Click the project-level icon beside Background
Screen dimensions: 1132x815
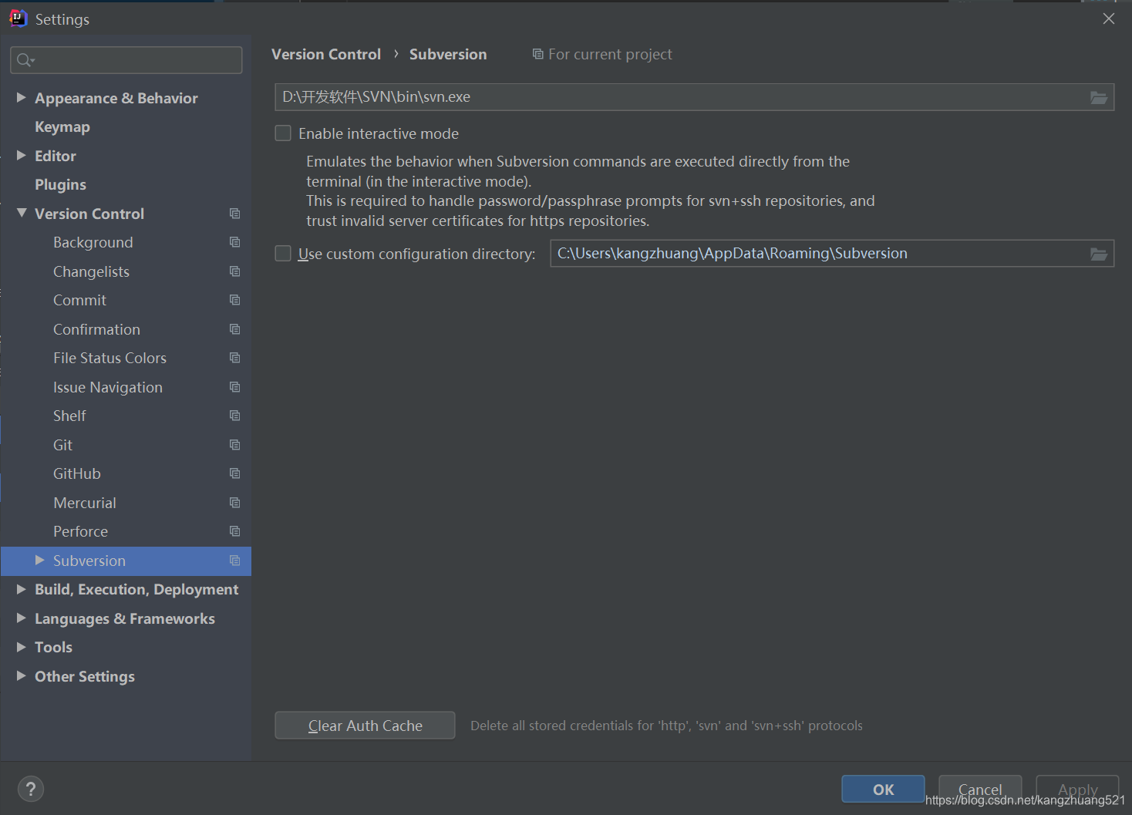pos(235,242)
